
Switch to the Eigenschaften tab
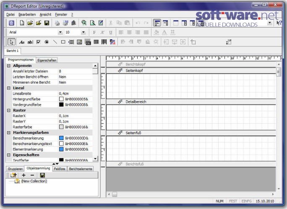(x=47, y=60)
